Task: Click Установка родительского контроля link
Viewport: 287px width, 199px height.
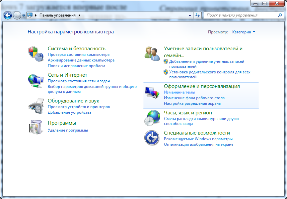Action: [210, 74]
